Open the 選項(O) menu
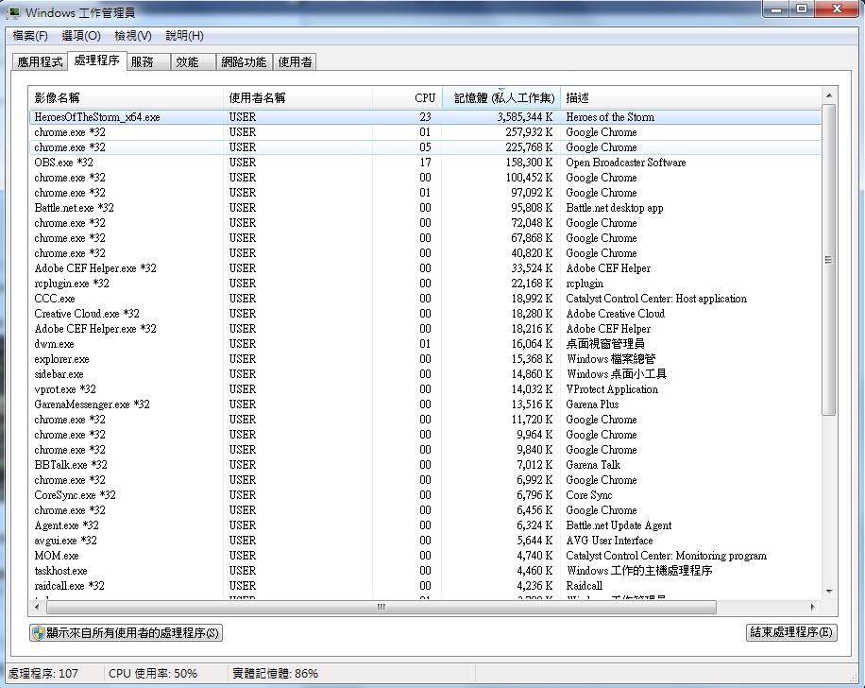 (x=81, y=36)
